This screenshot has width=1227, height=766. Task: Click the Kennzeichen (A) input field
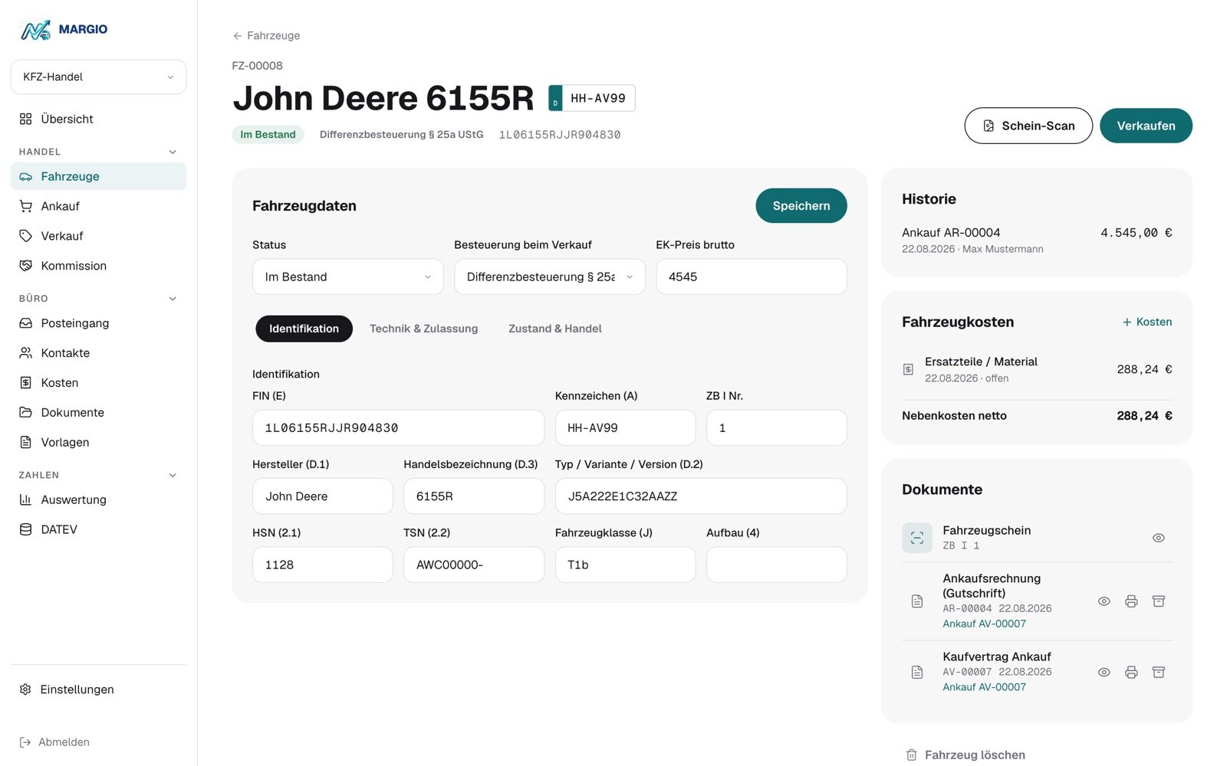click(x=625, y=427)
